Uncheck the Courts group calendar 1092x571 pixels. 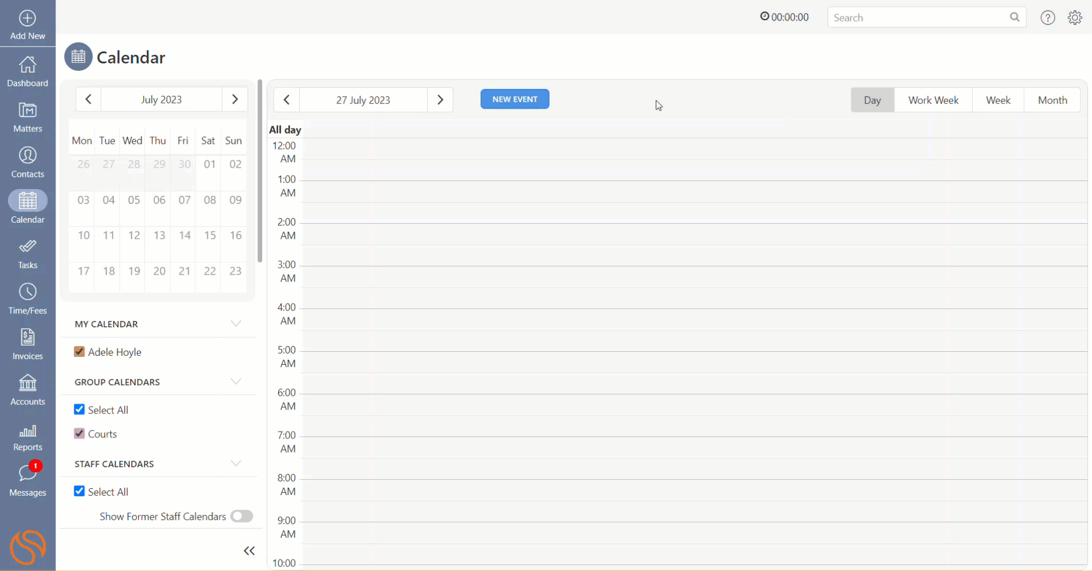[79, 433]
